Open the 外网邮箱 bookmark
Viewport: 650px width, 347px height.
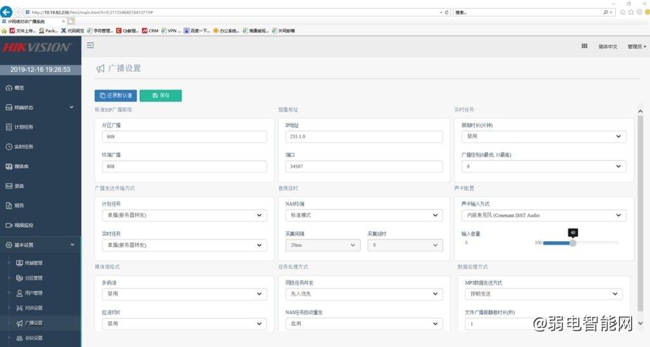tap(284, 30)
